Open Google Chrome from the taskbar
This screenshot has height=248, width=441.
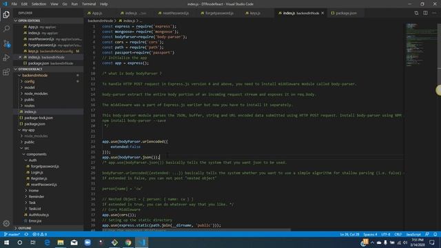pyautogui.click(x=128, y=242)
